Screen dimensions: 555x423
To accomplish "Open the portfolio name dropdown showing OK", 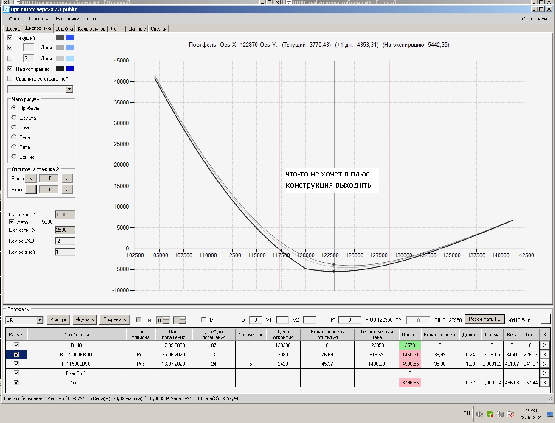I will 40,320.
